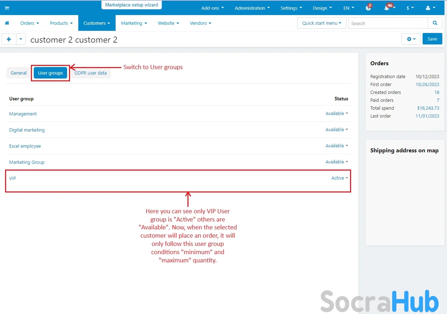Viewport: 447px width, 314px height.
Task: Click the Status column header
Action: [341, 99]
